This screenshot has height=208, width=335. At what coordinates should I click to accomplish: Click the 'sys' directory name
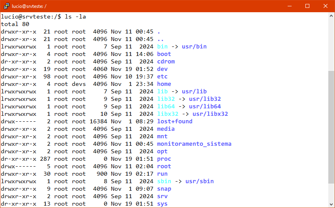163,204
